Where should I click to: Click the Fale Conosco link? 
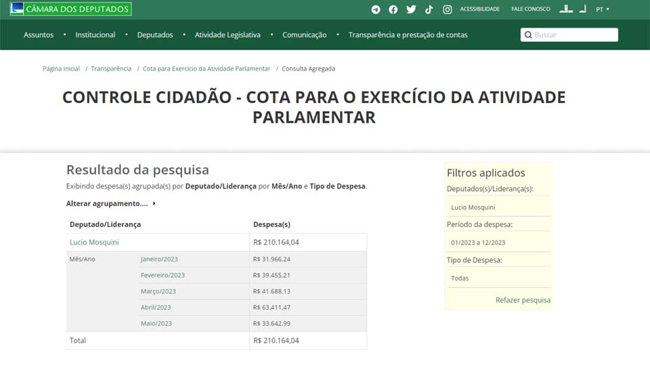pos(531,9)
